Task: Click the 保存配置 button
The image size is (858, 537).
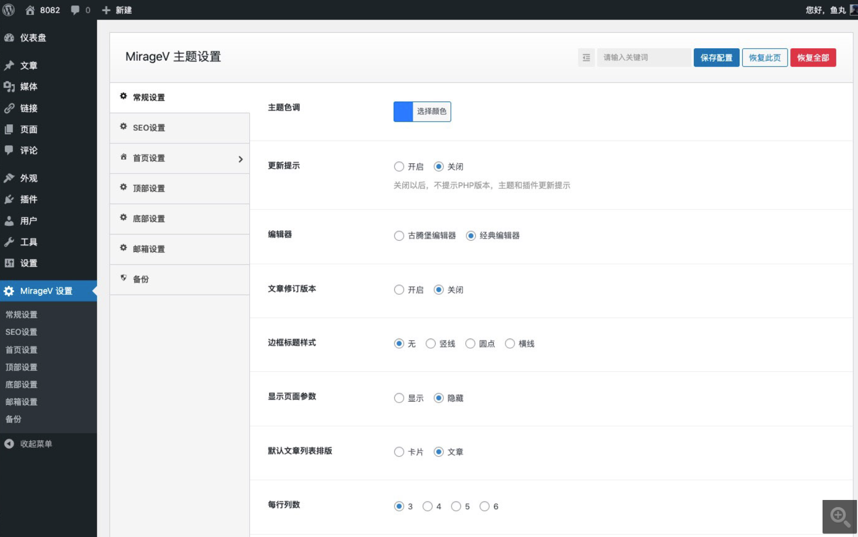Action: click(716, 58)
